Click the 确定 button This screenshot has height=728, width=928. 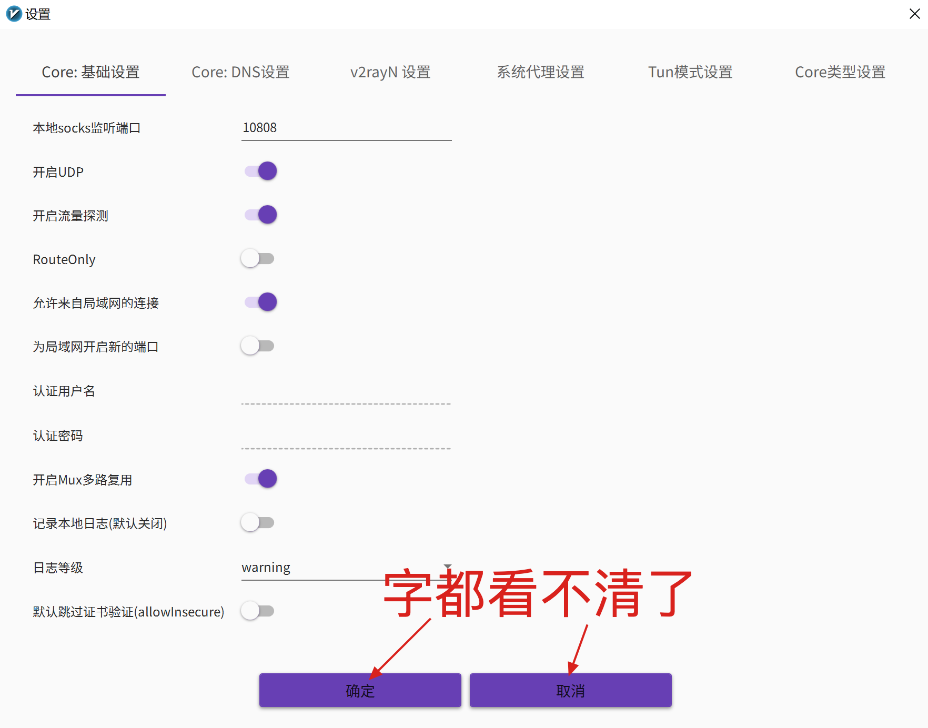360,690
